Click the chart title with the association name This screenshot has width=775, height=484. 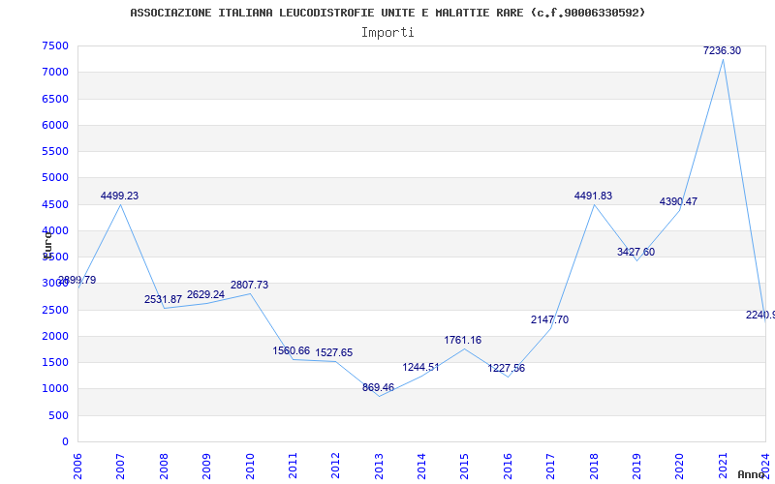click(387, 13)
